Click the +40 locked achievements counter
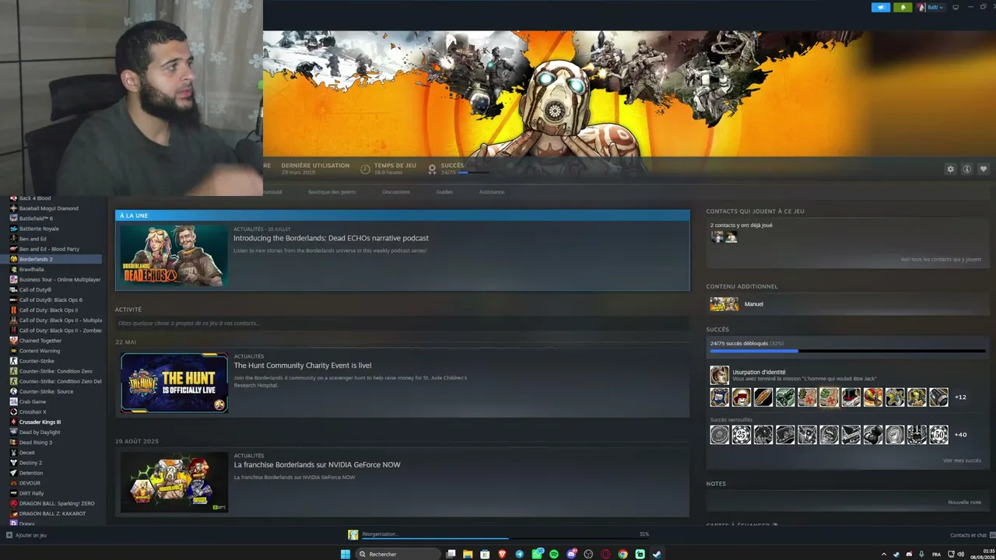The width and height of the screenshot is (996, 560). [x=960, y=435]
